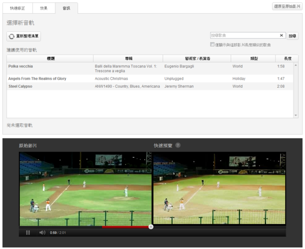
Task: Pause the video with the pause icon
Action: coord(28,232)
